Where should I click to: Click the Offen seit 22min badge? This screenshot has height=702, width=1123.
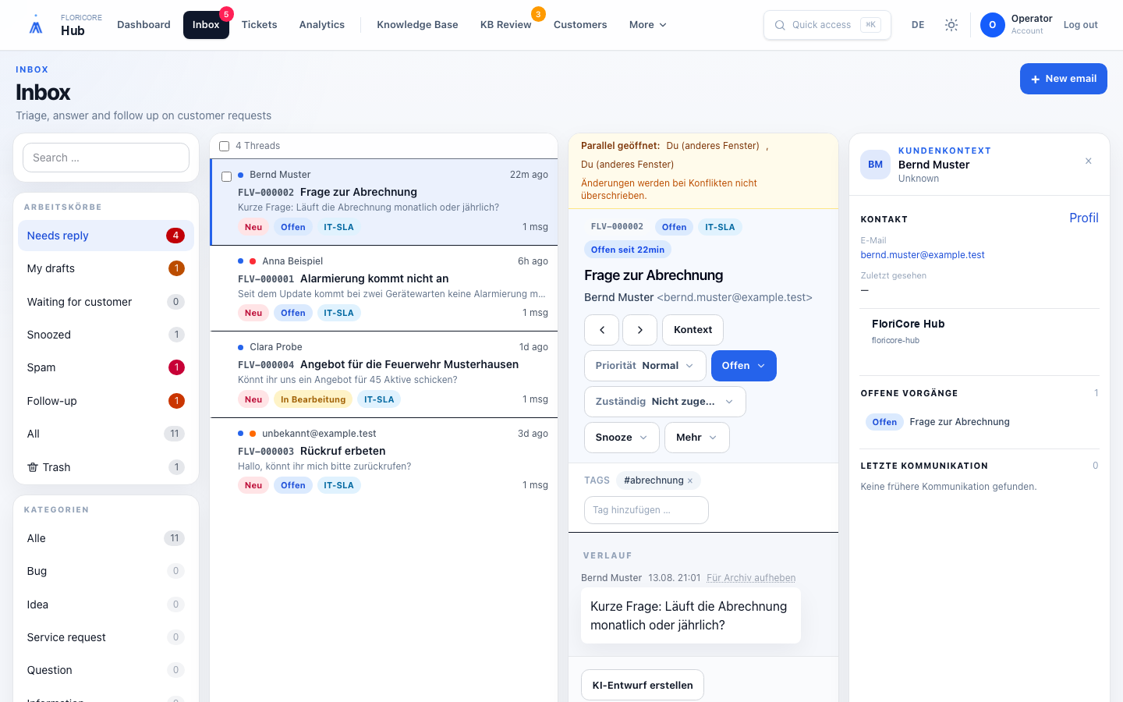(628, 250)
